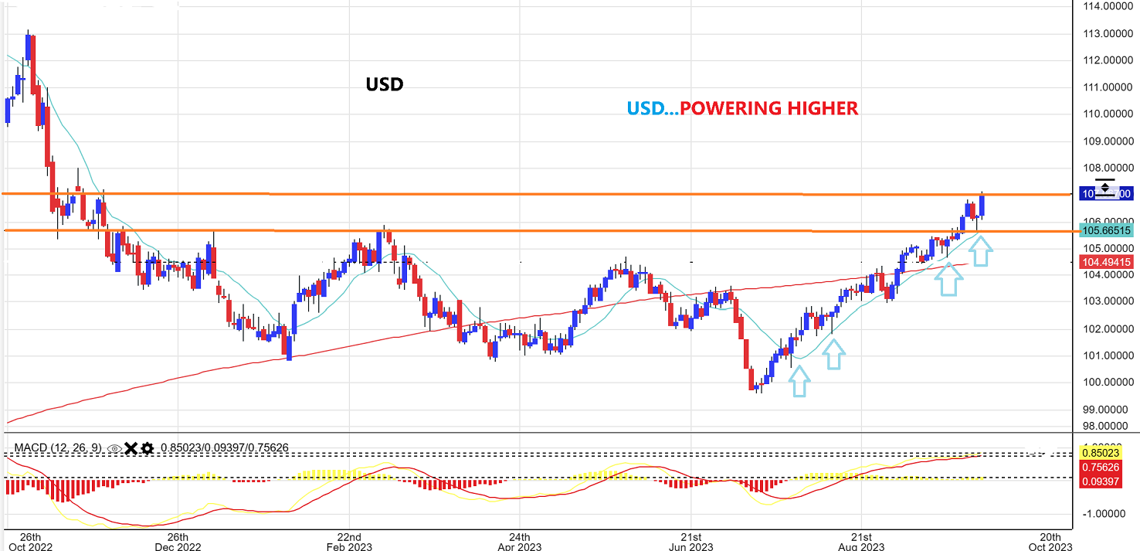1140x551 pixels.
Task: Click the USD...POWERING HIGHER annotation
Action: pyautogui.click(x=742, y=108)
